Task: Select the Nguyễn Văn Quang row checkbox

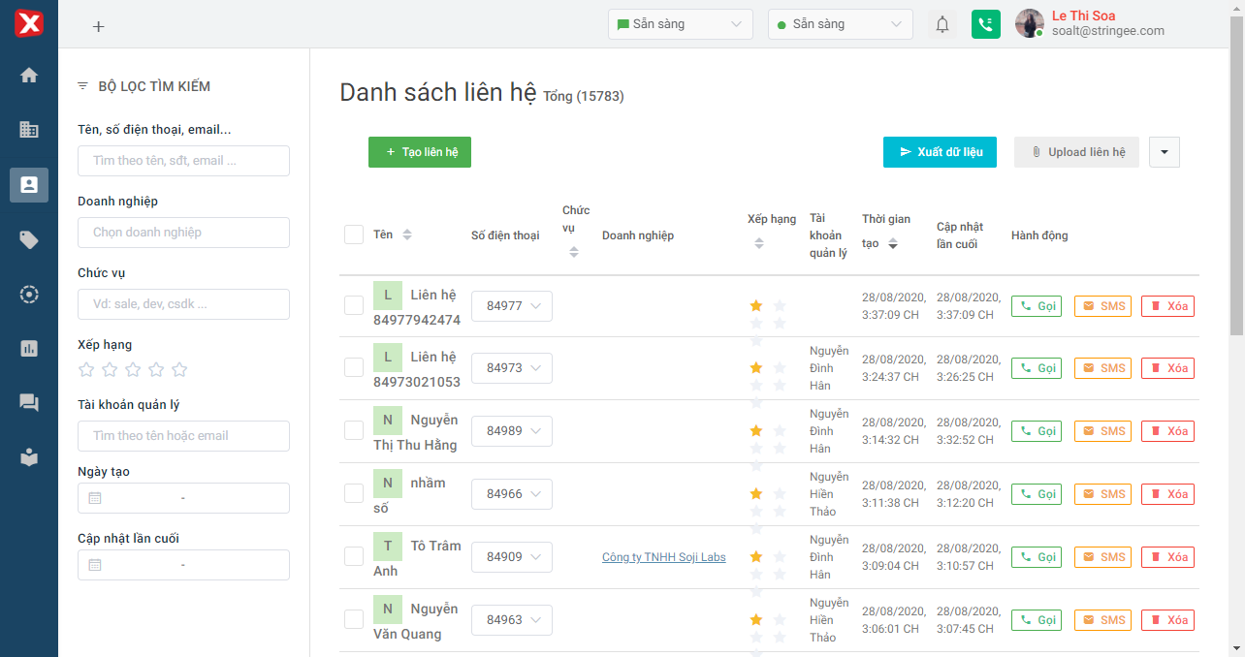Action: 354,619
